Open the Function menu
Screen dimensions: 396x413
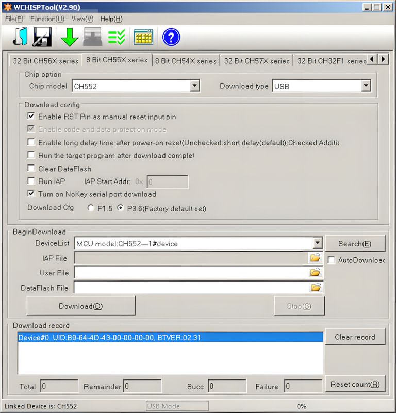[x=47, y=19]
